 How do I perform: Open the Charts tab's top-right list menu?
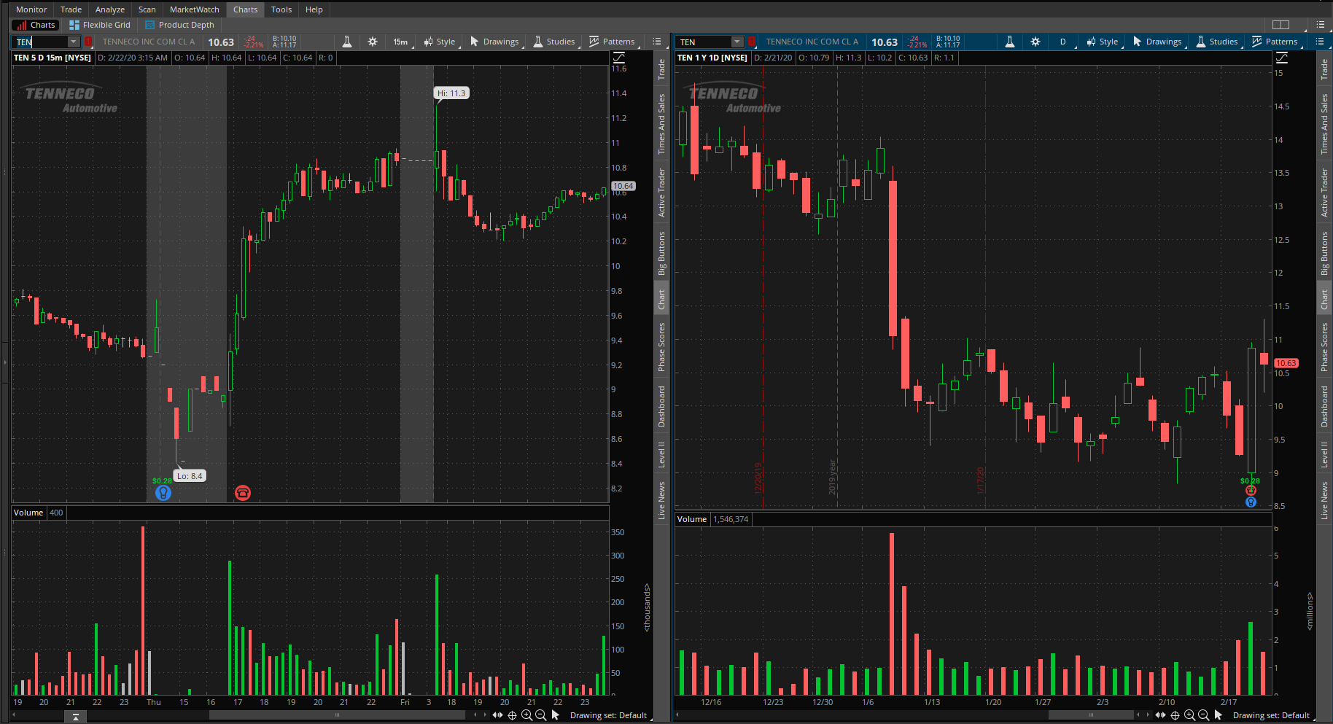pos(1320,25)
